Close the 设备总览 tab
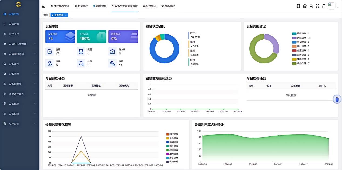Image resolution: width=342 pixels, height=170 pixels. click(x=65, y=15)
